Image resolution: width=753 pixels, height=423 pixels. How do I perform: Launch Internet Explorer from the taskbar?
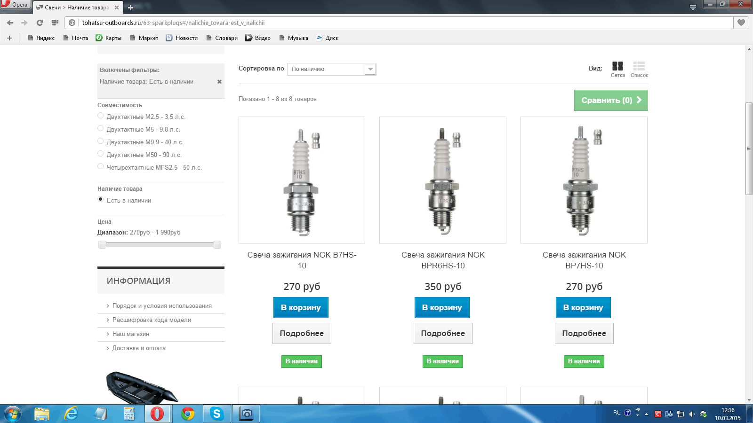71,414
